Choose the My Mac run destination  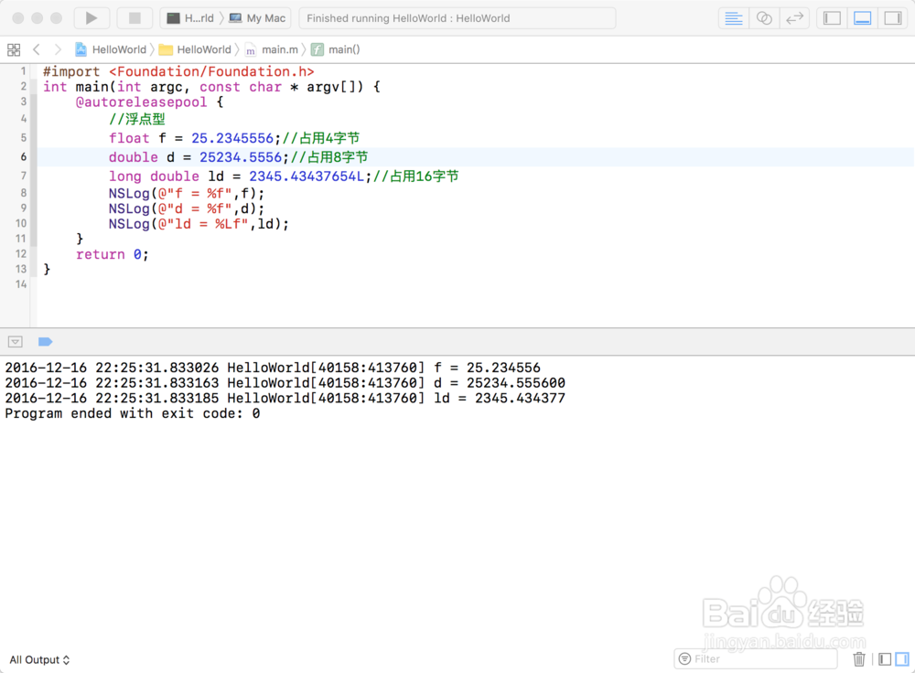[257, 18]
